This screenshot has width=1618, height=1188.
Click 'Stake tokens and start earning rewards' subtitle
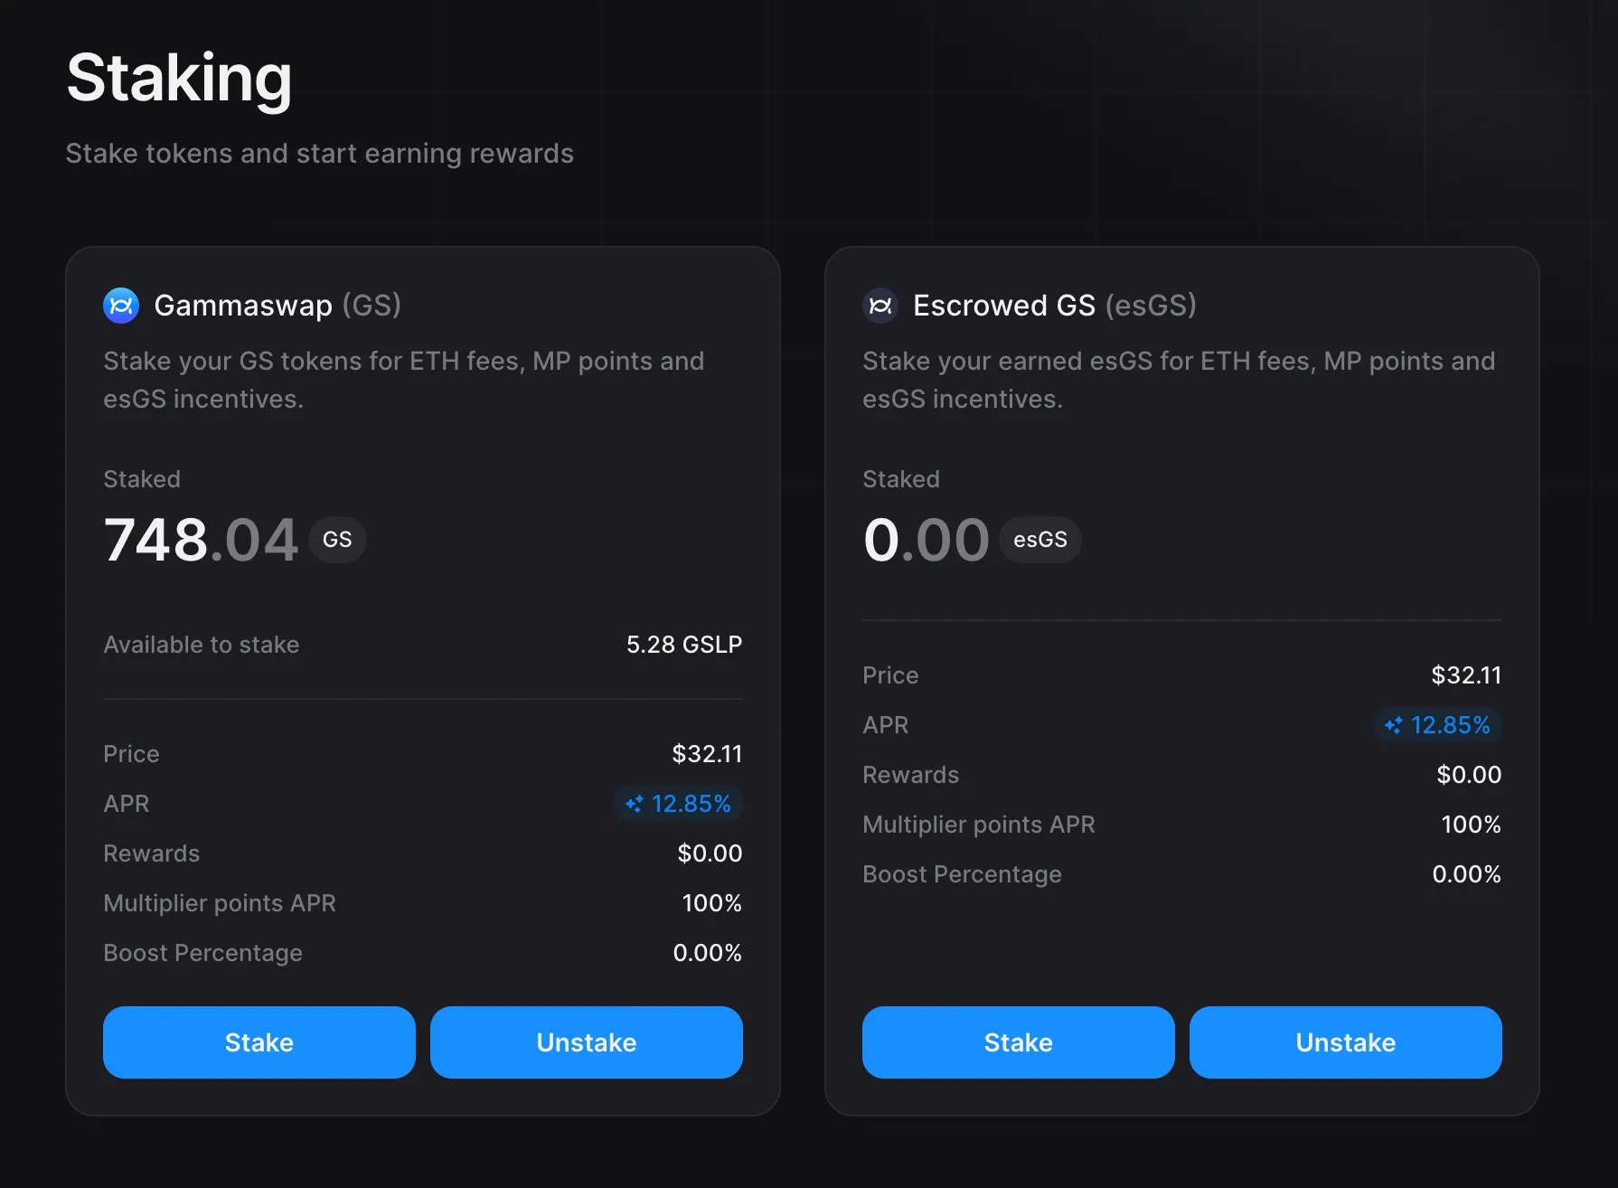[320, 154]
